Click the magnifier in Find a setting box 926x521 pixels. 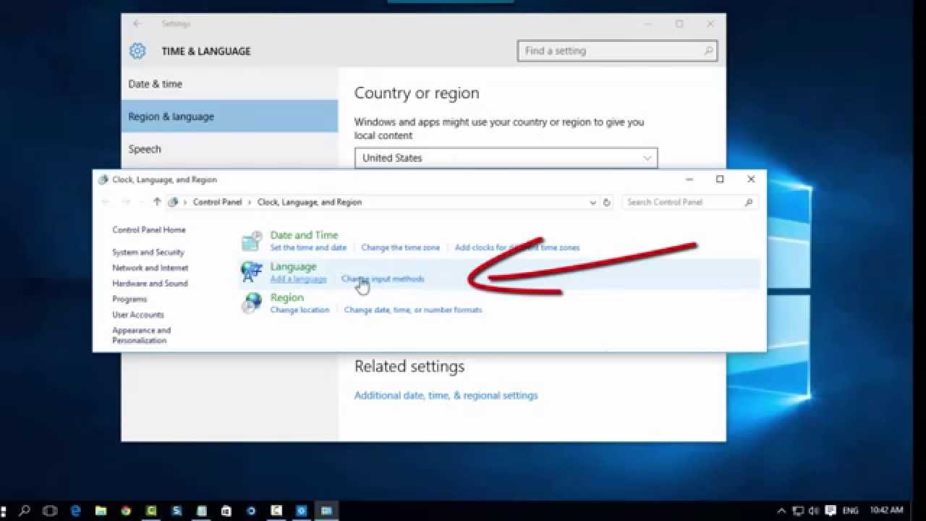[709, 51]
